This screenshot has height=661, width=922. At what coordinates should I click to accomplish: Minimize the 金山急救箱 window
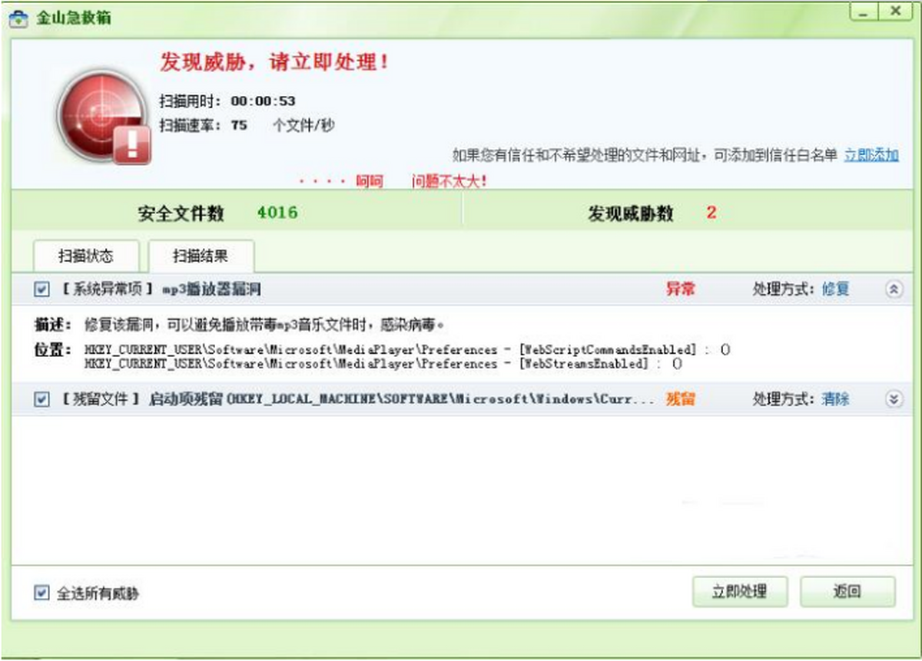[x=865, y=13]
